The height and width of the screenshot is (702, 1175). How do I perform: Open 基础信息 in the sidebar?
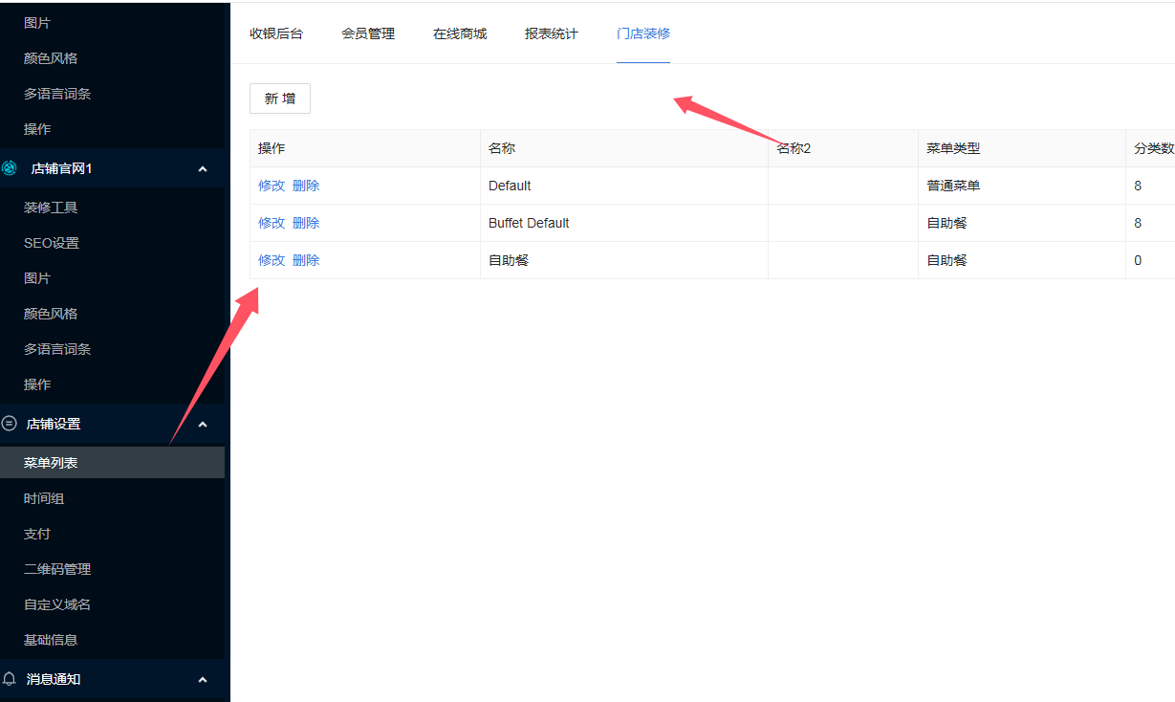tap(51, 640)
